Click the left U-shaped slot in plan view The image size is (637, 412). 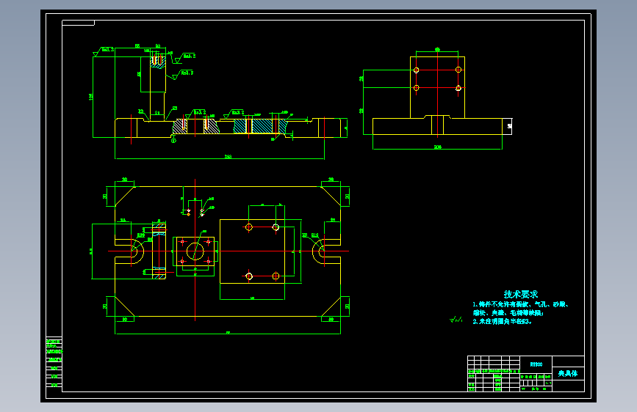(129, 251)
